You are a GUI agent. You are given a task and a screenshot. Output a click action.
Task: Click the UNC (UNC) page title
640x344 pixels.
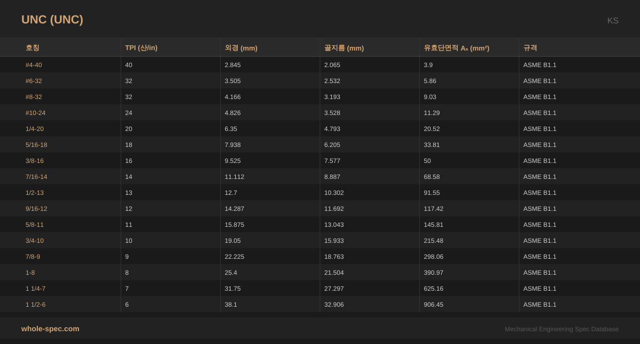[x=52, y=20]
